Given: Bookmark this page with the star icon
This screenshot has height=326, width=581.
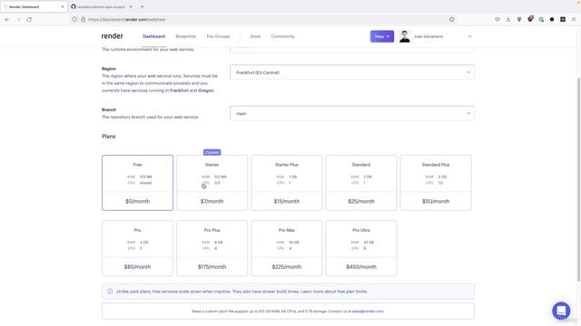Looking at the screenshot, I should 451,19.
